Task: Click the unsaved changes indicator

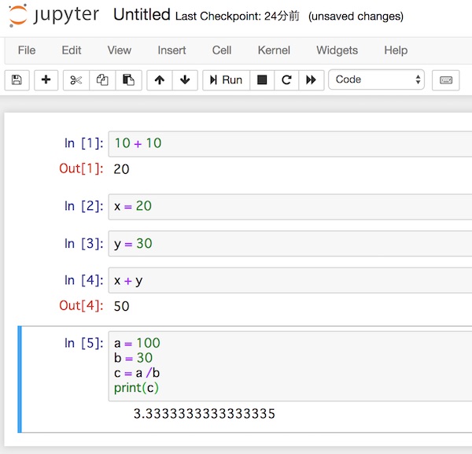Action: pyautogui.click(x=356, y=17)
